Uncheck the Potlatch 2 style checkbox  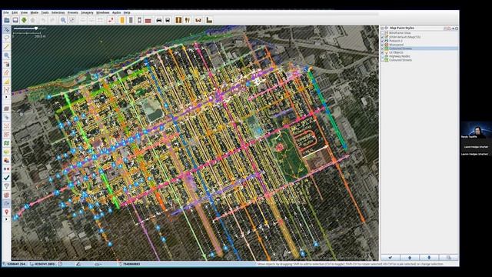(x=383, y=41)
